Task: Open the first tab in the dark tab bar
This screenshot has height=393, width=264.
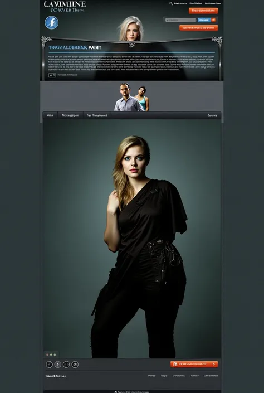Action: tap(50, 115)
